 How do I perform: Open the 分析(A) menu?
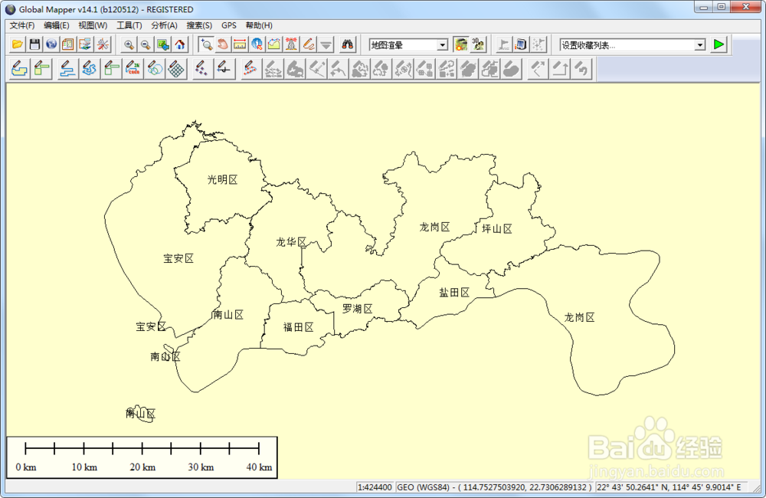[x=164, y=25]
